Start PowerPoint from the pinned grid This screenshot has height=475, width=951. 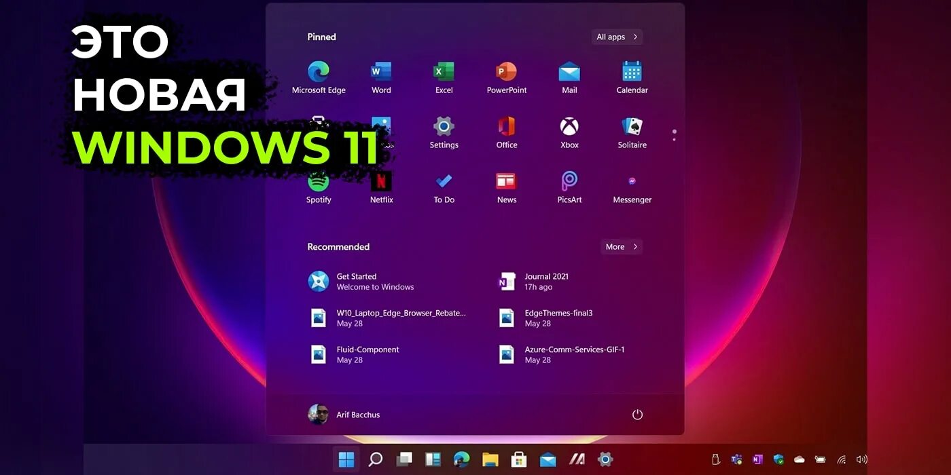coord(507,77)
